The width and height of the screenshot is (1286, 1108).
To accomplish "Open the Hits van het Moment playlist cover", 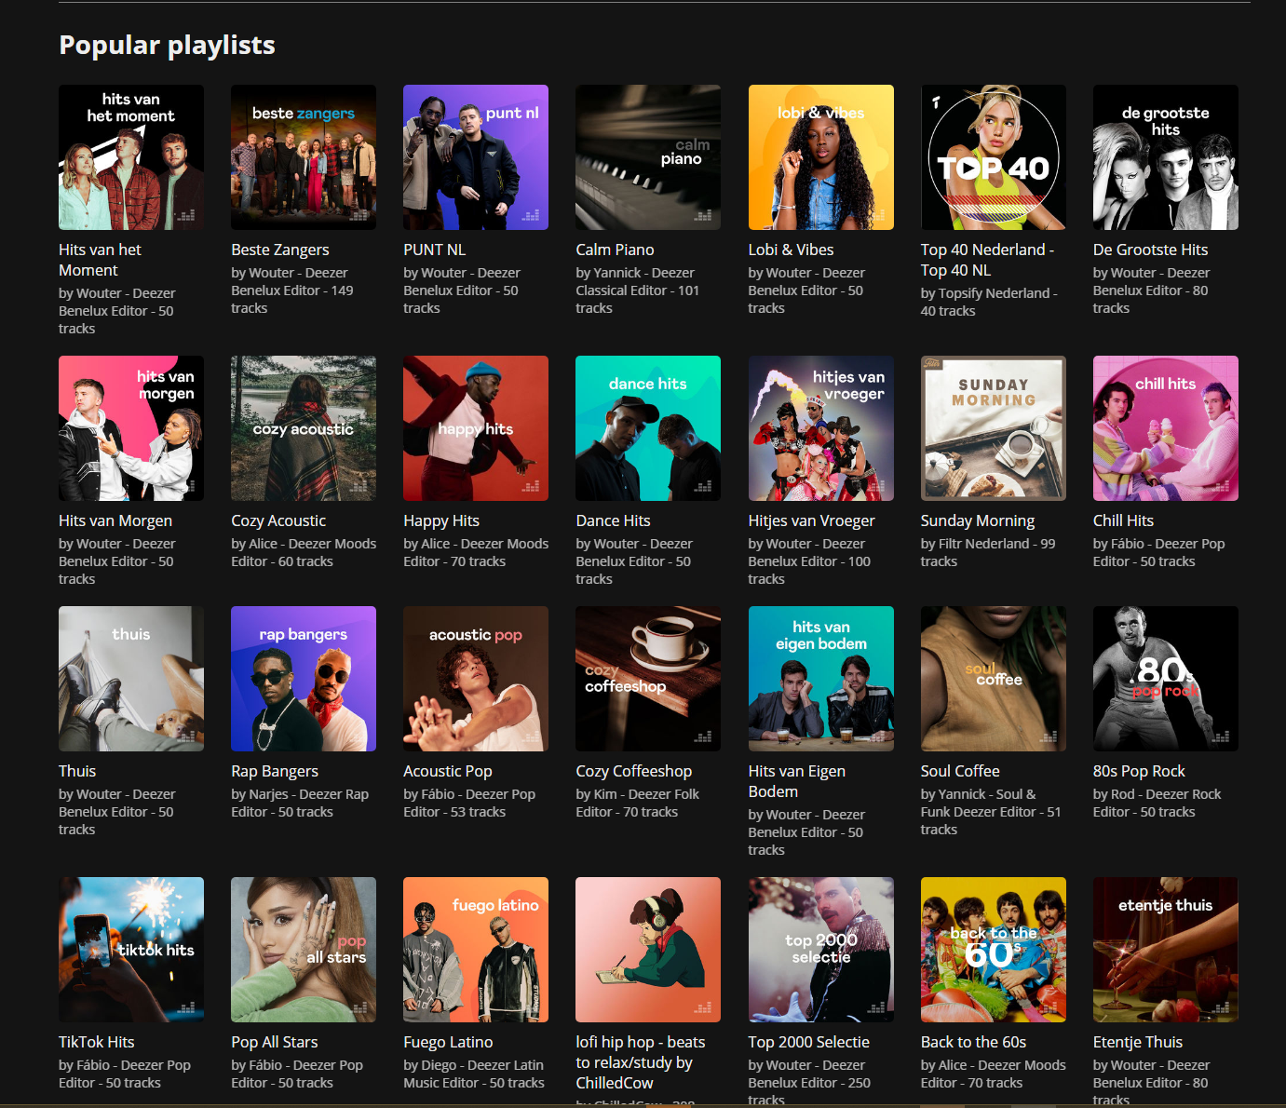I will coord(131,157).
